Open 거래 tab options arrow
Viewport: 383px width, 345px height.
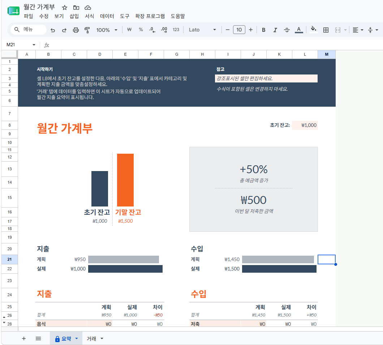click(x=102, y=338)
